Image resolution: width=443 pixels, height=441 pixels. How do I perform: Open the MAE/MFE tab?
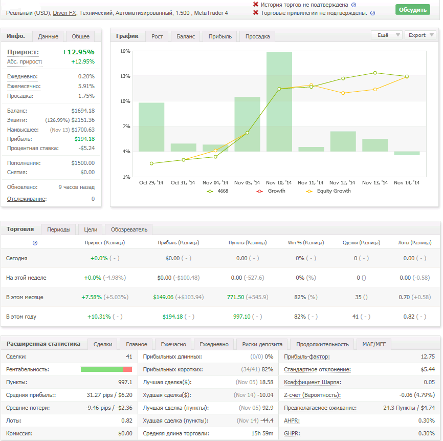click(x=374, y=344)
